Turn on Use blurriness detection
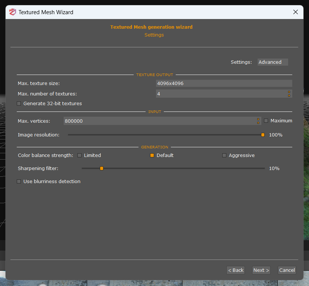Screen dimensions: 309x286 click(19, 182)
